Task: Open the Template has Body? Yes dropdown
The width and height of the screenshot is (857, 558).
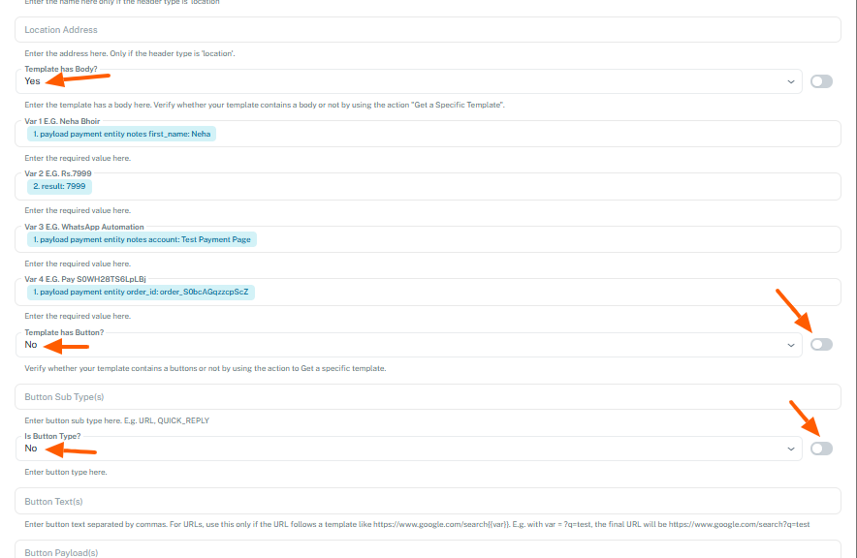Action: tap(407, 82)
